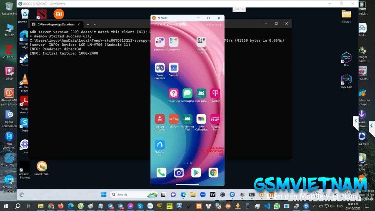The image size is (375, 211).
Task: Open Google Chrome on the host taskbar
Action: point(51,206)
